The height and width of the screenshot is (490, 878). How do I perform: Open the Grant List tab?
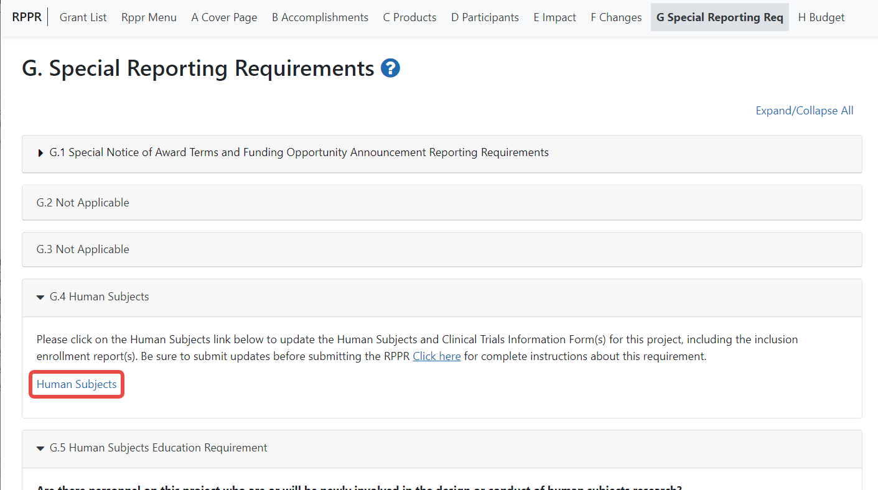83,17
